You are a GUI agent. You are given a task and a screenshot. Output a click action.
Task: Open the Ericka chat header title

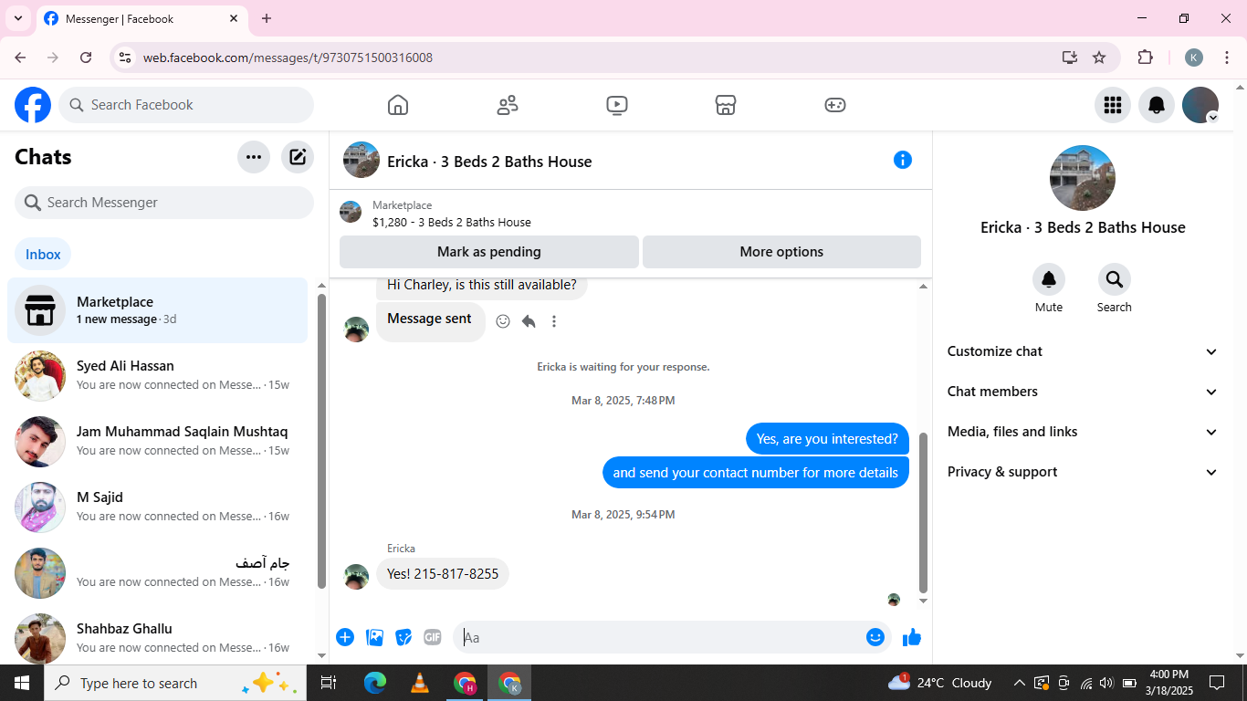[489, 162]
